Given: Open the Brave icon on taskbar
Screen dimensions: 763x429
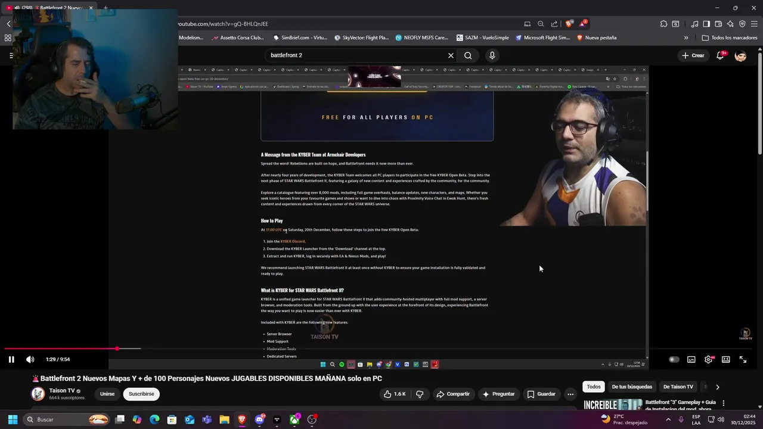Looking at the screenshot, I should (x=241, y=419).
